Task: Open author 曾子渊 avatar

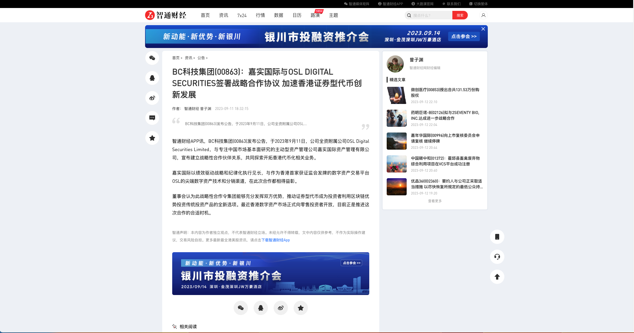Action: (x=395, y=64)
